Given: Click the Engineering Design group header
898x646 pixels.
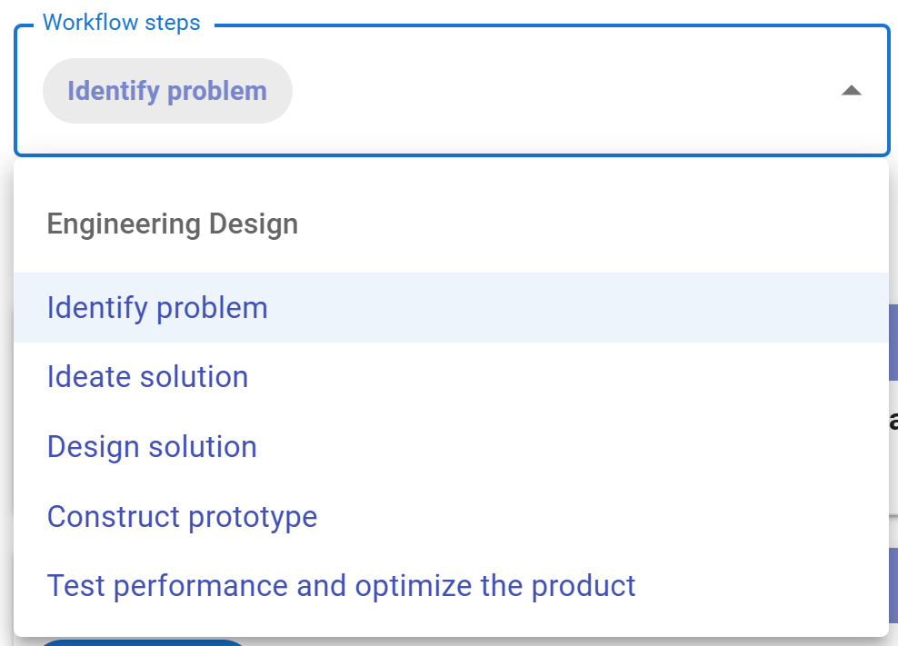Looking at the screenshot, I should coord(172,224).
